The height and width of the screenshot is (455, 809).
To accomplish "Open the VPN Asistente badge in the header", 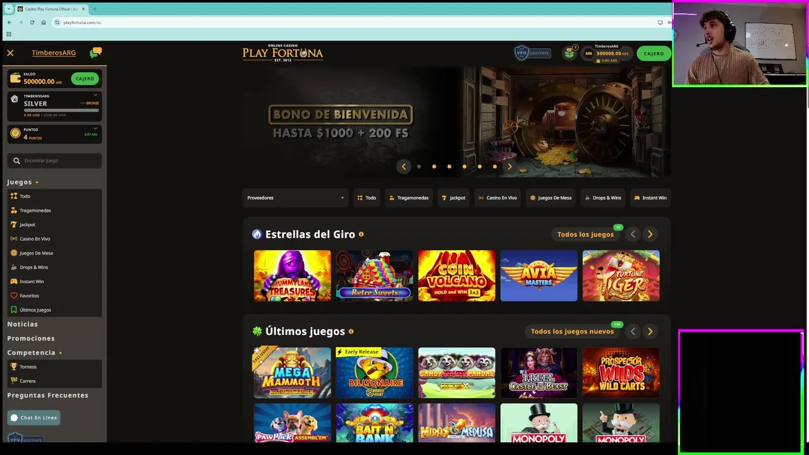I will pos(532,53).
